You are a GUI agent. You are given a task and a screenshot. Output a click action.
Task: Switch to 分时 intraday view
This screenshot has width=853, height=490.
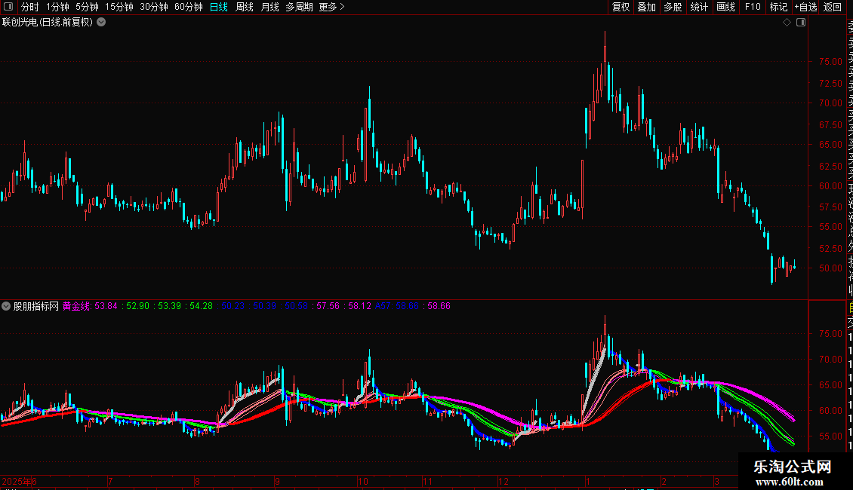tap(30, 7)
